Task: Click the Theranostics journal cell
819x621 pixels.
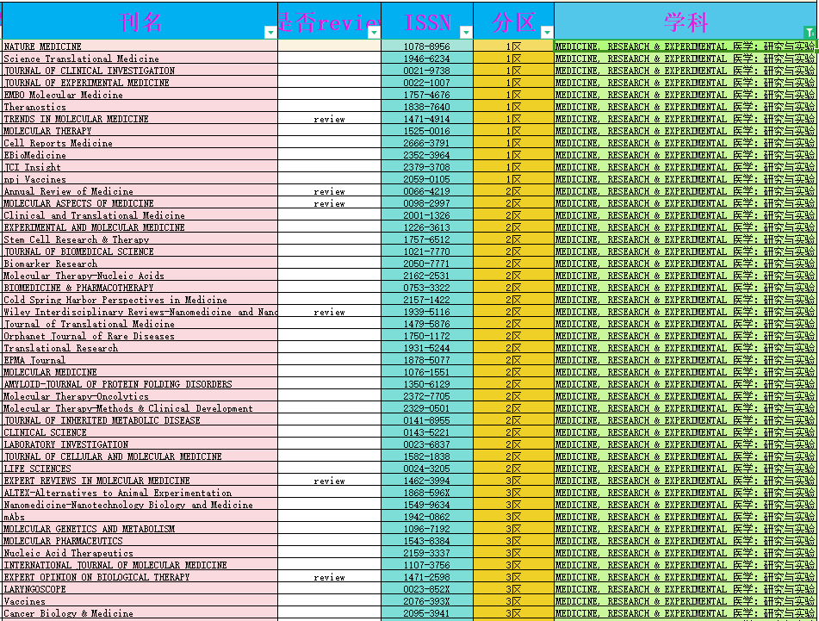Action: click(140, 107)
